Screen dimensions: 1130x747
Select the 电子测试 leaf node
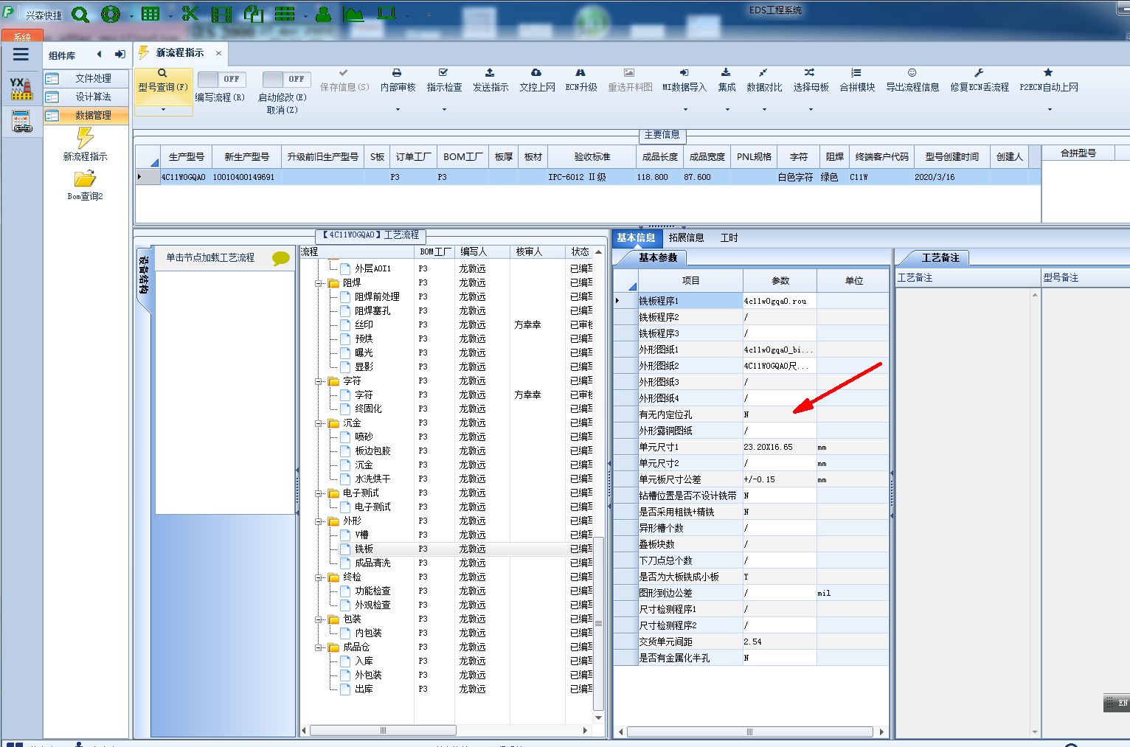(x=372, y=507)
